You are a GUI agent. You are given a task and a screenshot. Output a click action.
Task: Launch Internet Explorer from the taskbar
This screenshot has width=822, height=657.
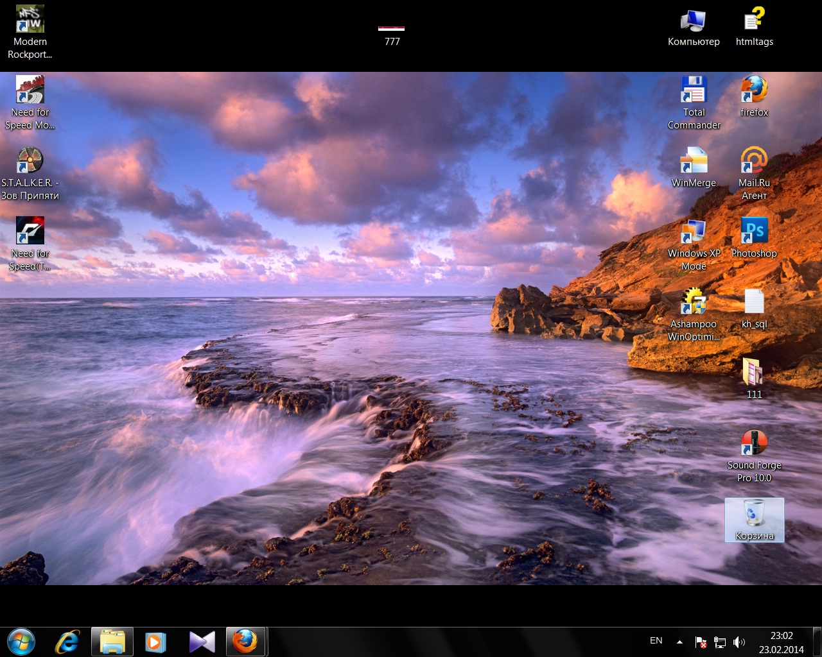point(67,642)
